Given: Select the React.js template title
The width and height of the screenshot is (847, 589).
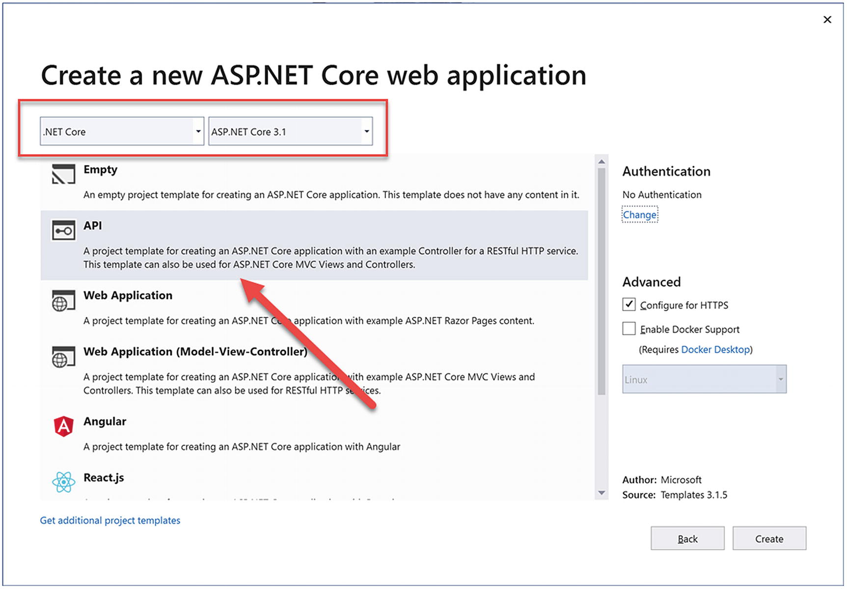Looking at the screenshot, I should pyautogui.click(x=104, y=477).
